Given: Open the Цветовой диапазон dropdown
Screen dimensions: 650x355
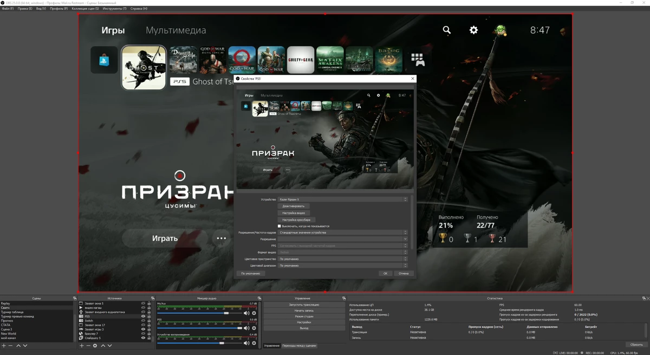Looking at the screenshot, I should (x=343, y=266).
